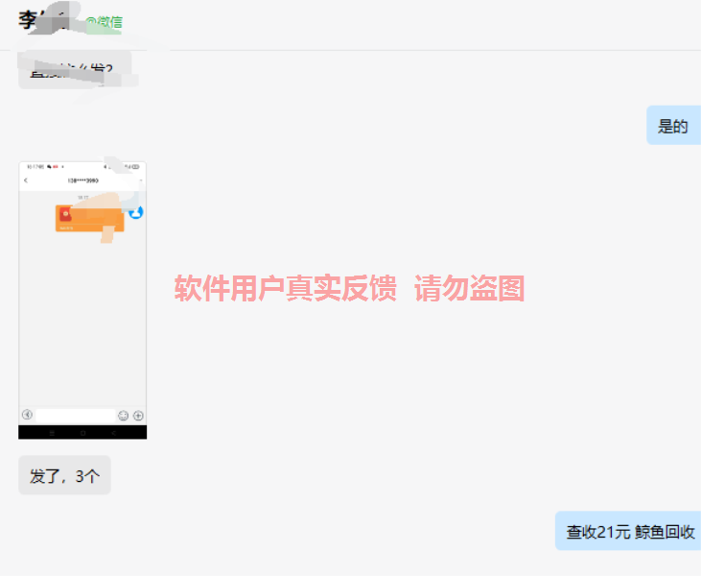Open the orange red packet message card
The height and width of the screenshot is (576, 701).
89,219
